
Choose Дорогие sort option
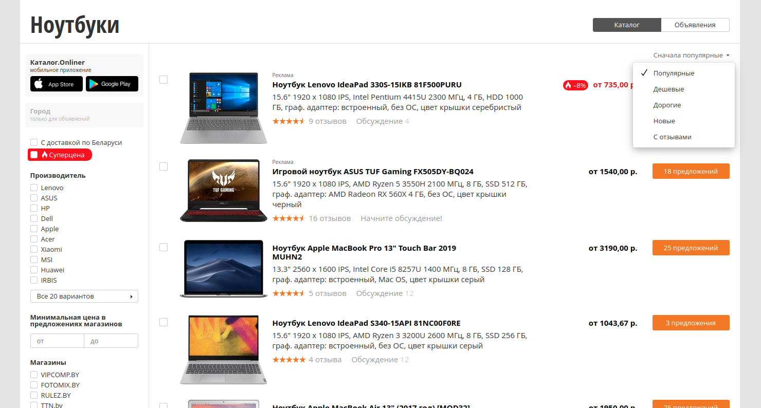[684, 105]
